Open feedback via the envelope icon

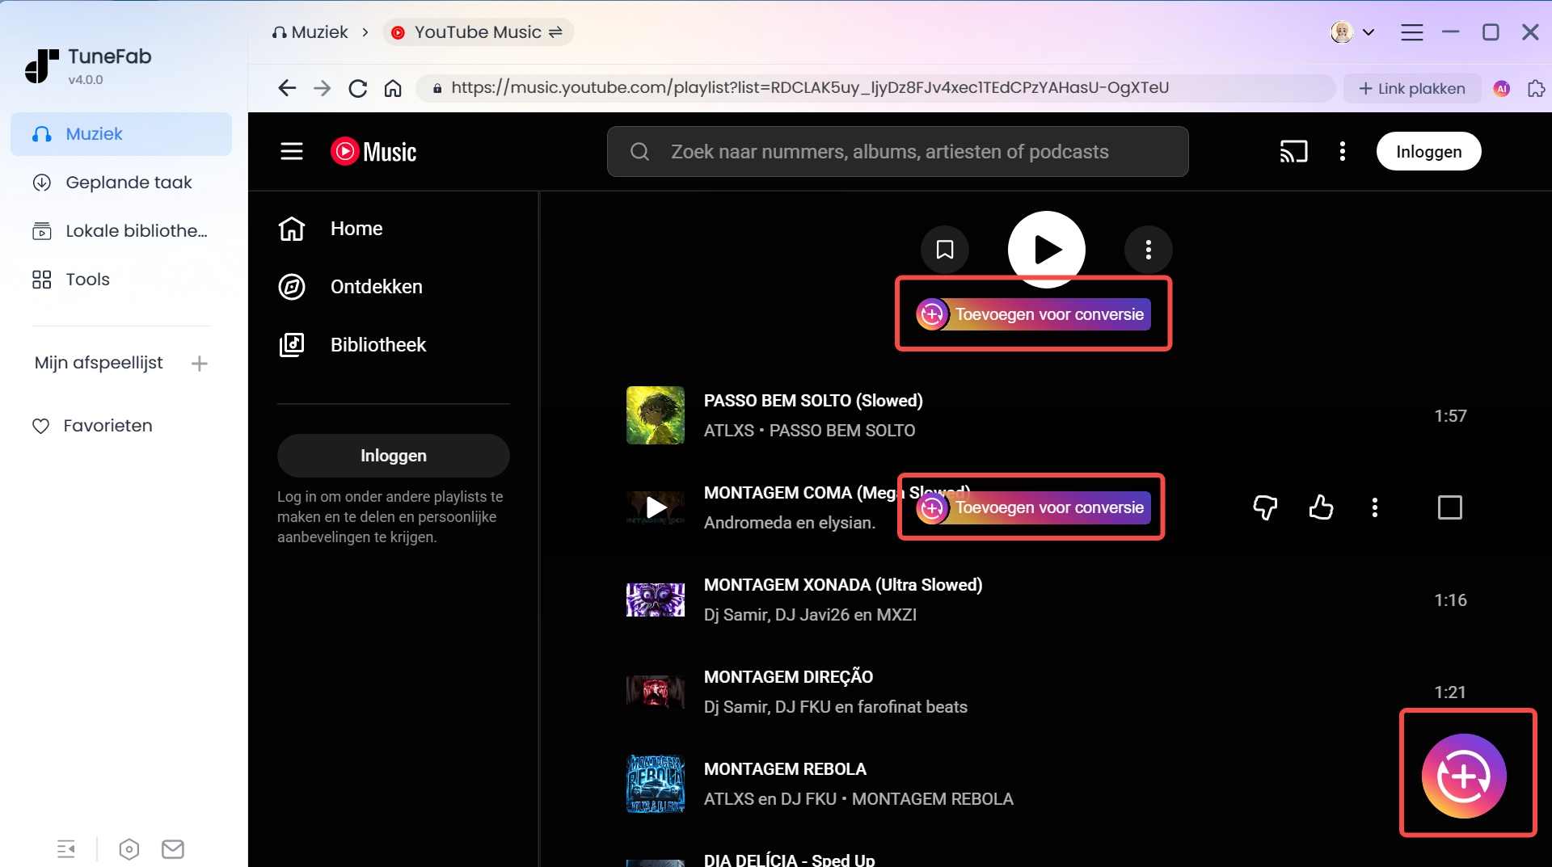pos(172,848)
